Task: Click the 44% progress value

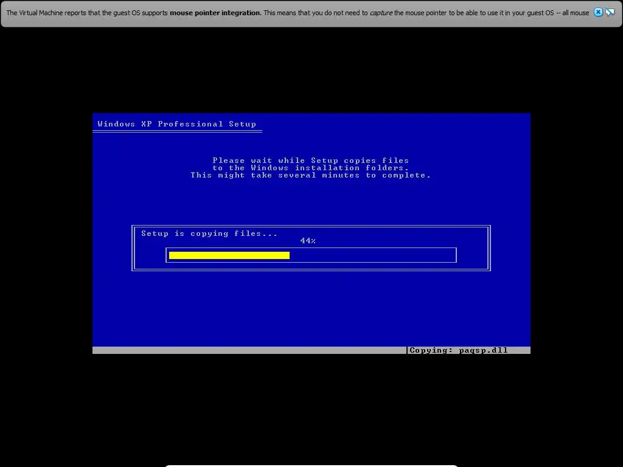Action: (x=308, y=241)
